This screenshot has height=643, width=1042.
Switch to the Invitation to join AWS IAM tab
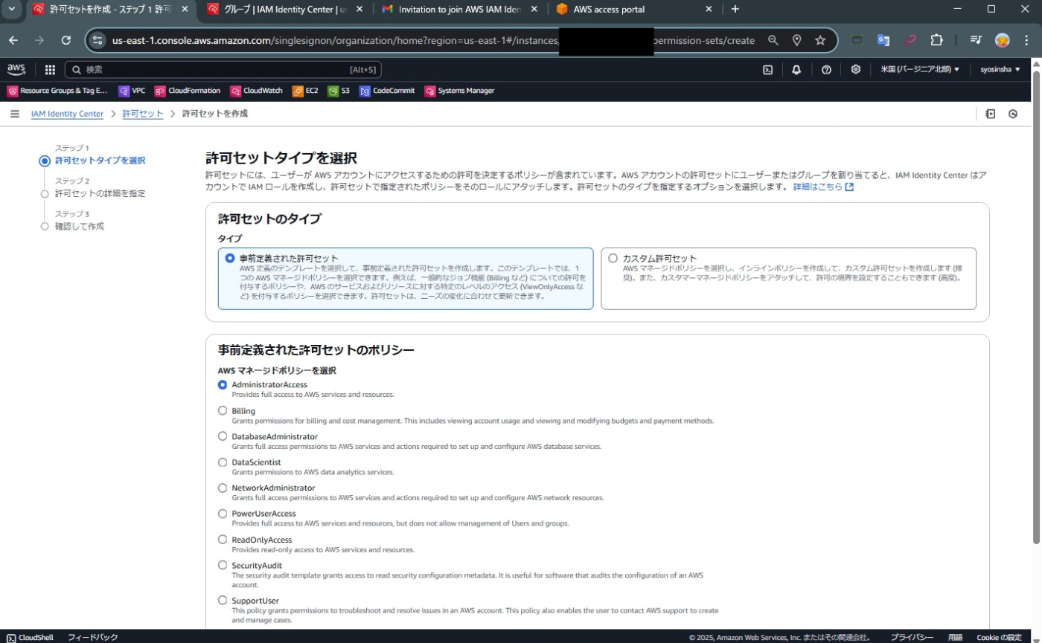click(x=459, y=9)
